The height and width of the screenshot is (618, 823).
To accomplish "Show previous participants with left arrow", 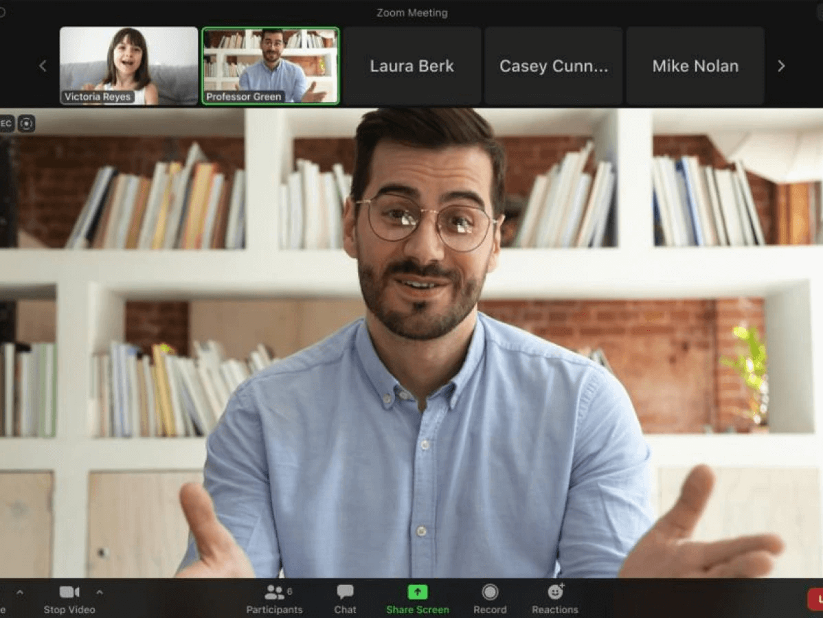I will pos(43,66).
